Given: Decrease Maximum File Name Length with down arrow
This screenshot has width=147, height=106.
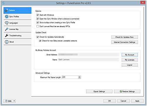Looking at the screenshot, I should pyautogui.click(x=80, y=78).
